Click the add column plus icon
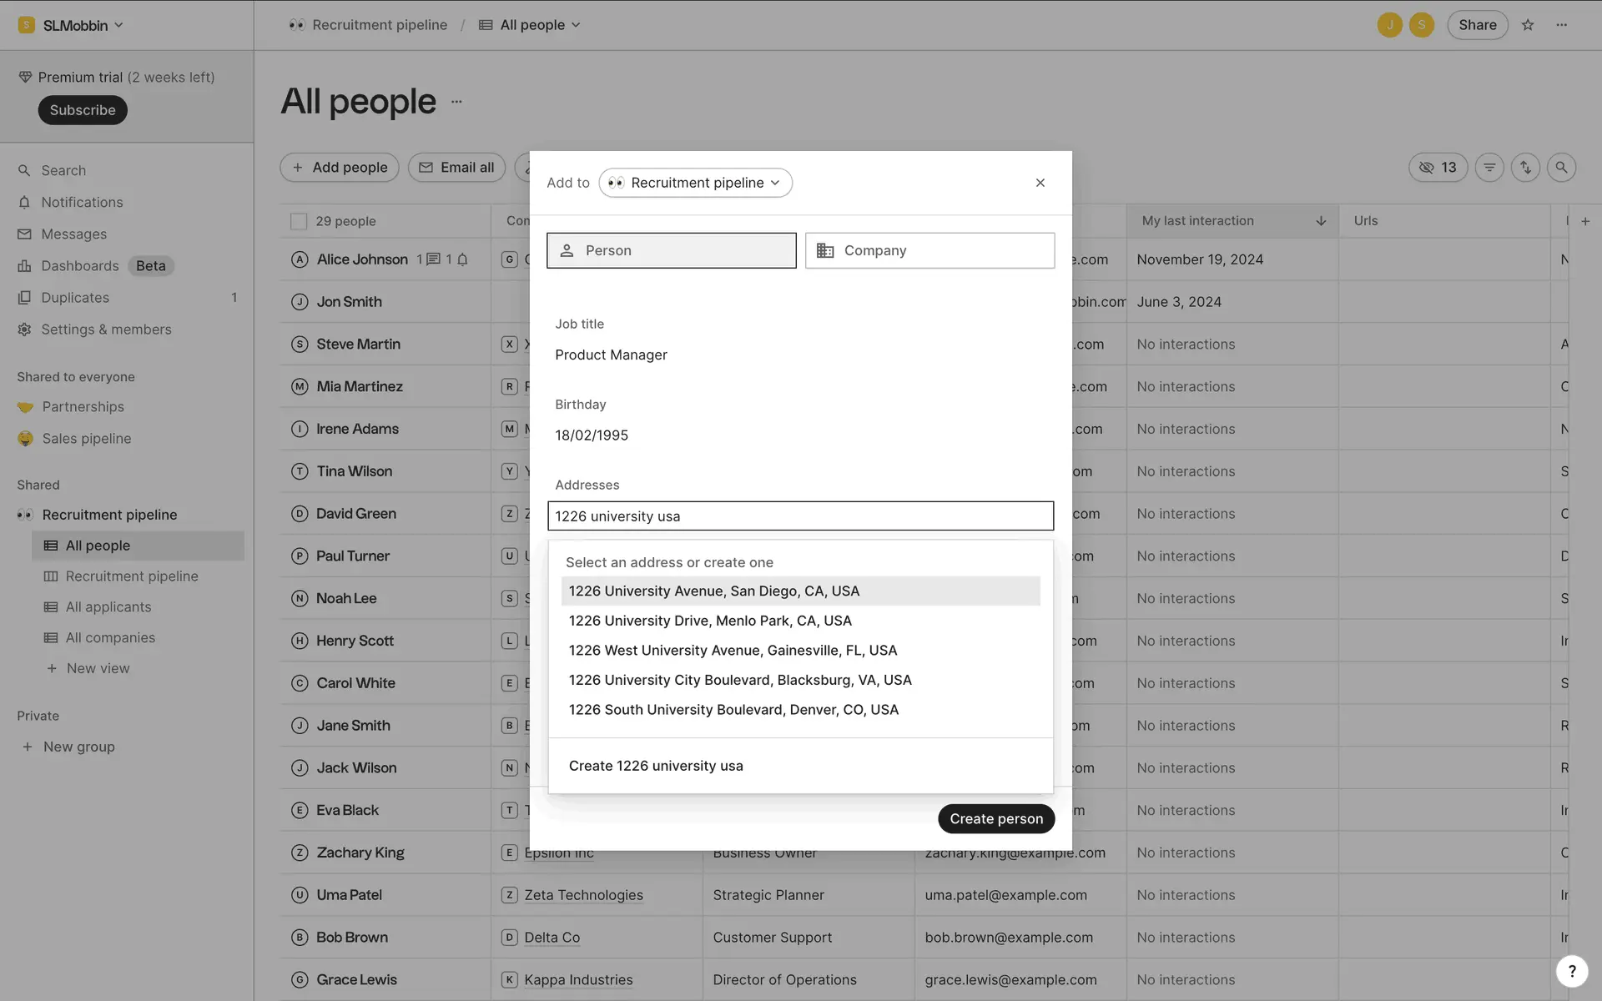 (1585, 221)
